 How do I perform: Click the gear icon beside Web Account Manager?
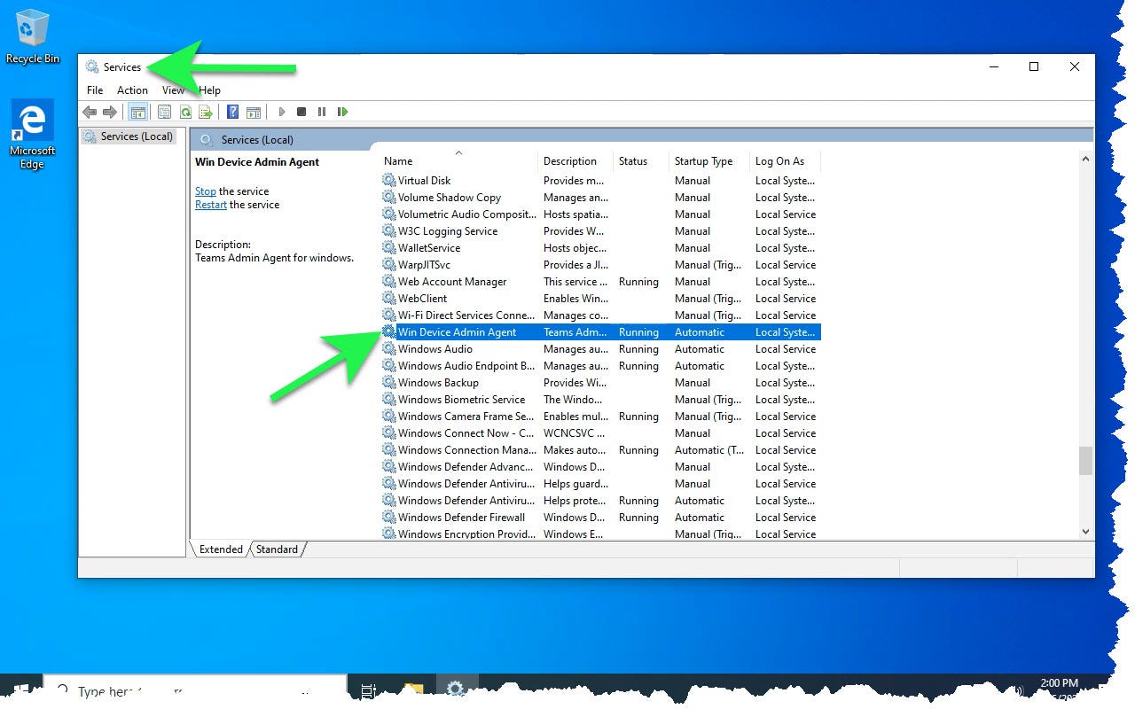click(x=388, y=281)
